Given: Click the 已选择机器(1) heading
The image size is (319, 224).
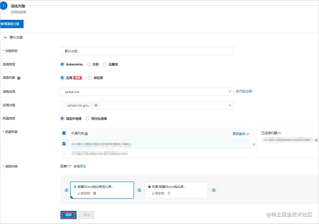Looking at the screenshot, I should pyautogui.click(x=271, y=133).
